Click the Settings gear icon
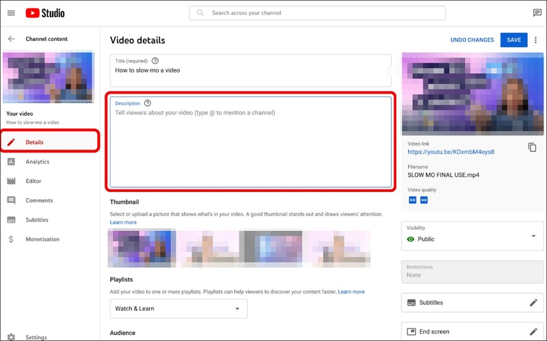Screen dimensions: 547x341 point(11,337)
